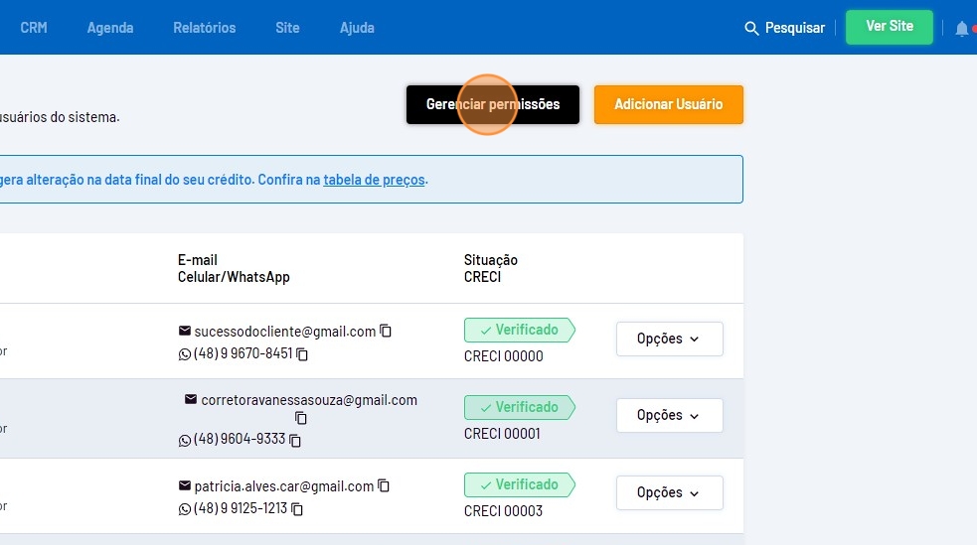977x545 pixels.
Task: Open the notifications bell
Action: 961,29
